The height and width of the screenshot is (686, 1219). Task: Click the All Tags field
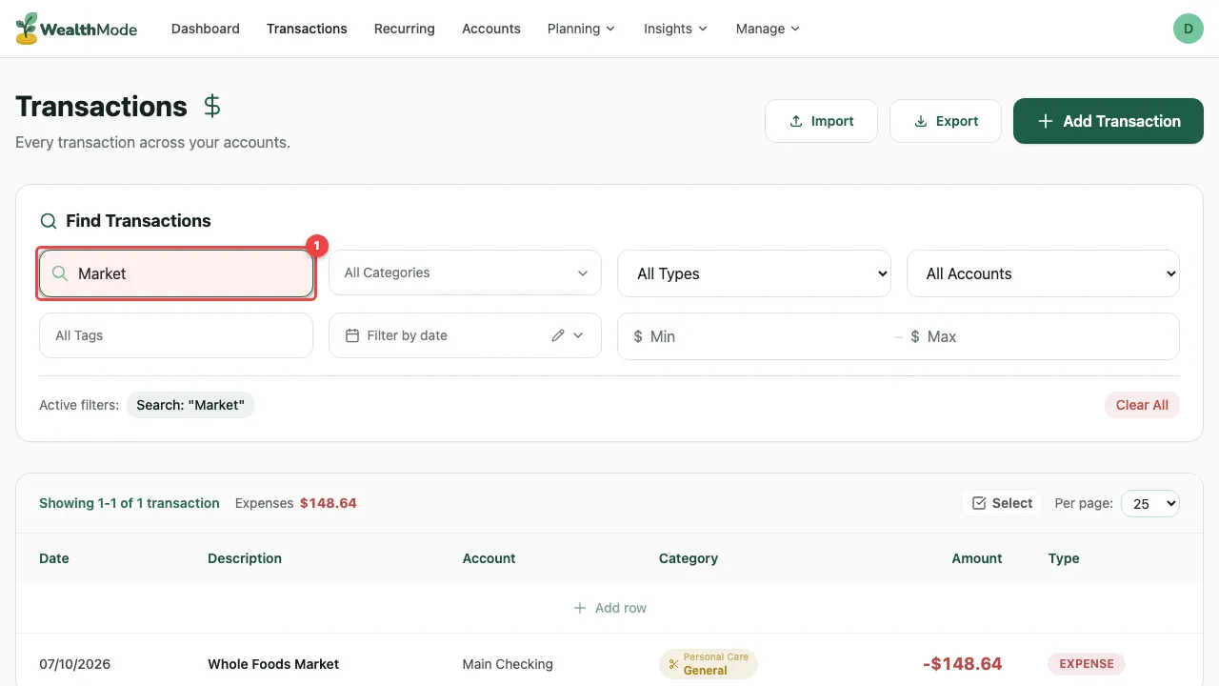(176, 335)
